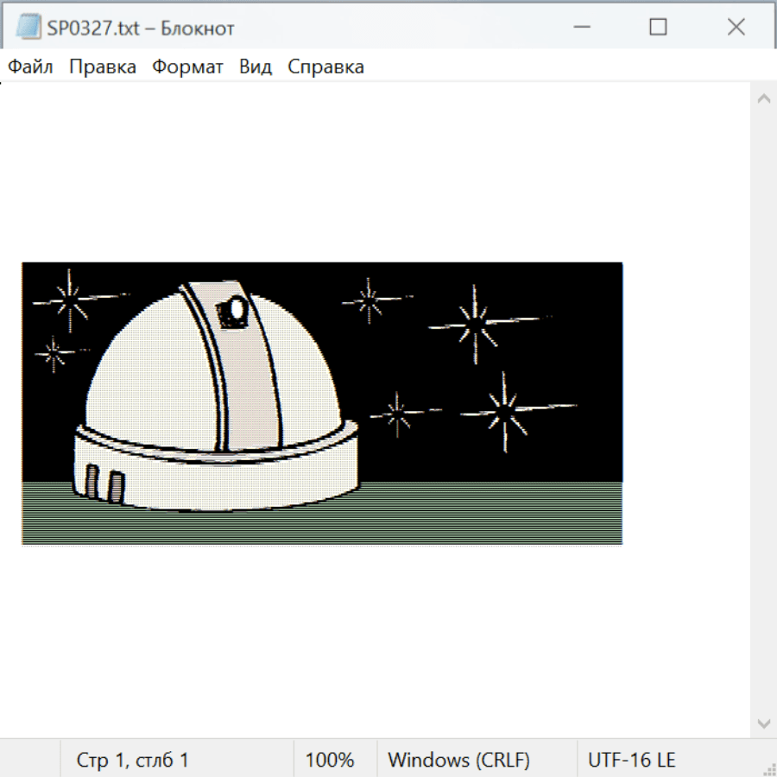Click the 100% zoom status field
This screenshot has width=777, height=777.
tap(330, 761)
